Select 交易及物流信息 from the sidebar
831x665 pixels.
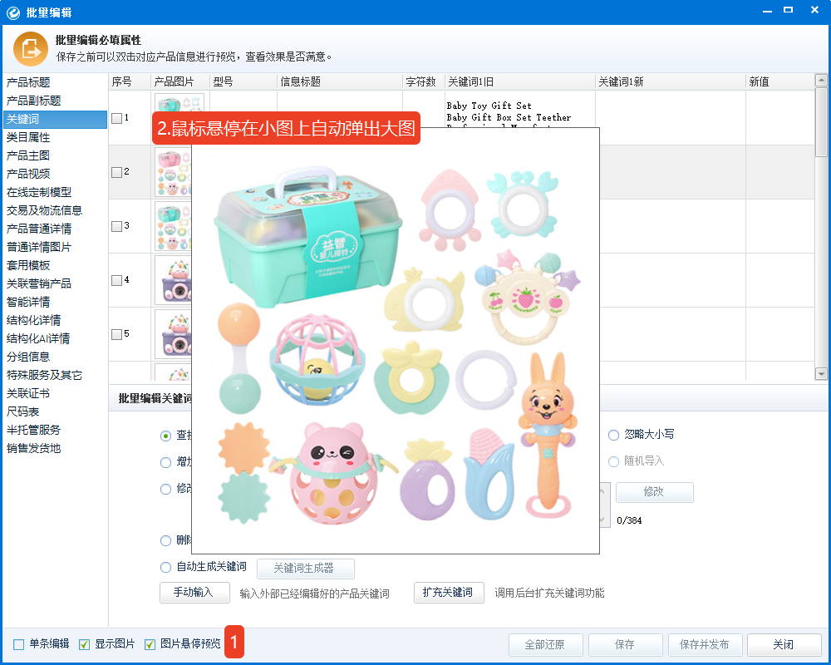(45, 210)
